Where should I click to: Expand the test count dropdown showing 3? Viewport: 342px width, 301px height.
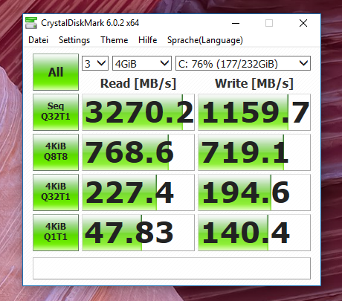[x=95, y=63]
